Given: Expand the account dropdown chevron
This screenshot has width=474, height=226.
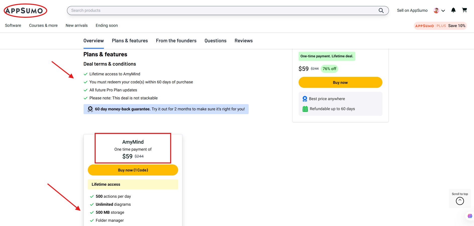Looking at the screenshot, I should pyautogui.click(x=443, y=11).
